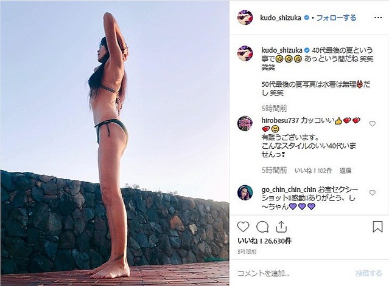Reply to hirobesu737 using 返信
Viewport: 389px width, 286px height.
pos(345,171)
